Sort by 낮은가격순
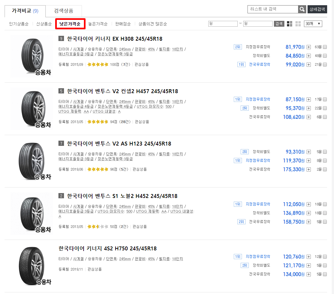The height and width of the screenshot is (294, 334). click(x=70, y=24)
